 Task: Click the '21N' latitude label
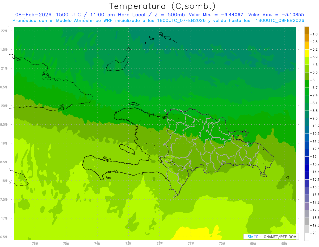pyautogui.click(x=4, y=68)
